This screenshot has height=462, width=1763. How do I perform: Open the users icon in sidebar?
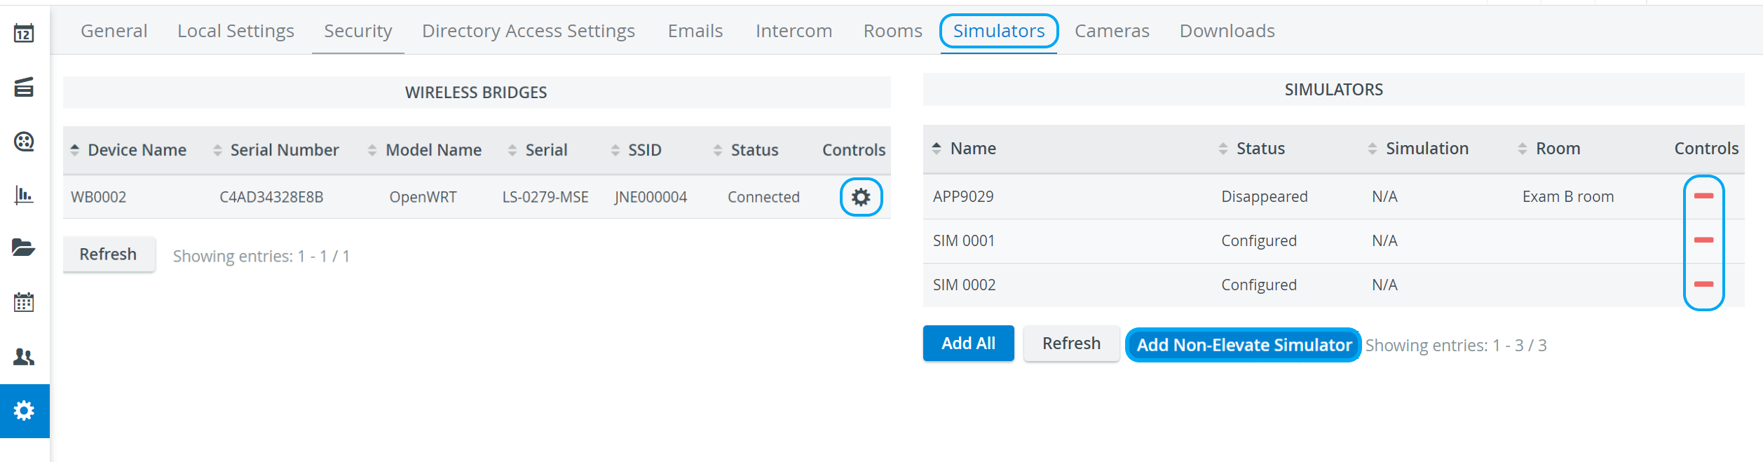[24, 357]
